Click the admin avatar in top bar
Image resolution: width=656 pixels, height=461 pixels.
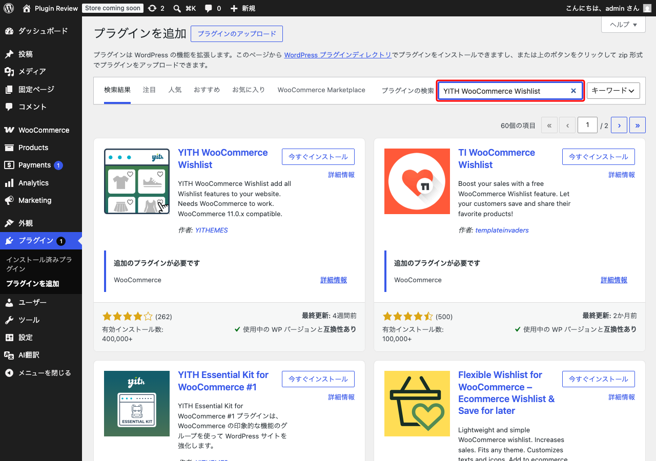coord(647,8)
